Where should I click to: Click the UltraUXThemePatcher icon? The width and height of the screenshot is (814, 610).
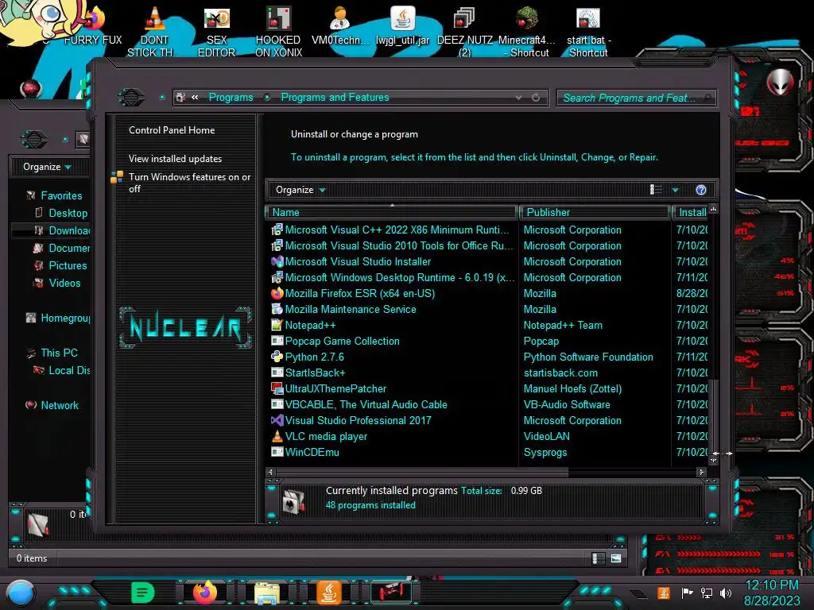(x=277, y=388)
